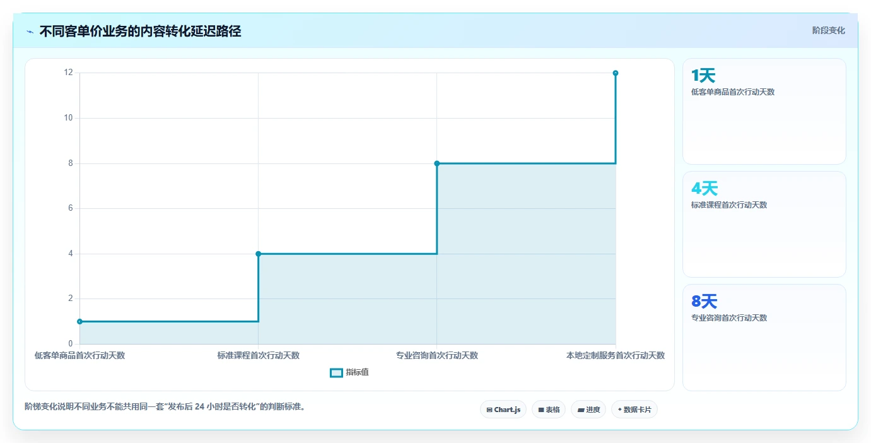Click the 指标值 legend label
Screen dimensions: 871x443
357,373
